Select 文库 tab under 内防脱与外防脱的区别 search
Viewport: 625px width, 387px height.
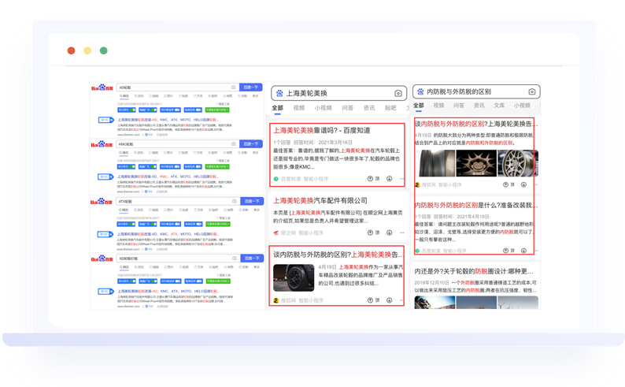coord(499,106)
